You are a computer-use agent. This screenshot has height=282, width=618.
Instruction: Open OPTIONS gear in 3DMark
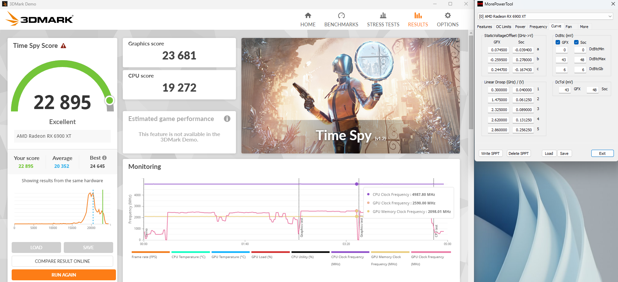[448, 20]
